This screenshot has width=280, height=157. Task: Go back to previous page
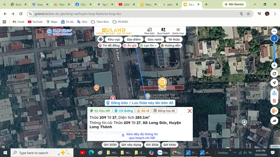(5, 14)
